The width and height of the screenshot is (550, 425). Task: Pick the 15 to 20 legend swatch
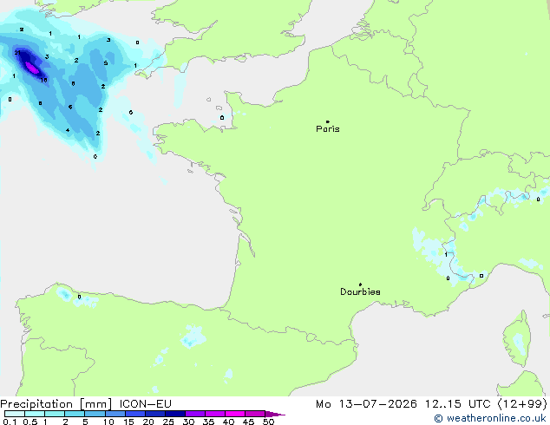(134, 414)
